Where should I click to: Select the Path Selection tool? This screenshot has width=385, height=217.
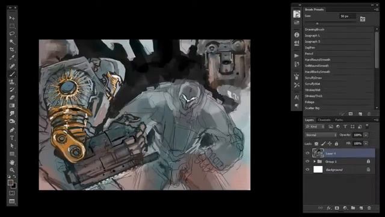tap(12, 146)
